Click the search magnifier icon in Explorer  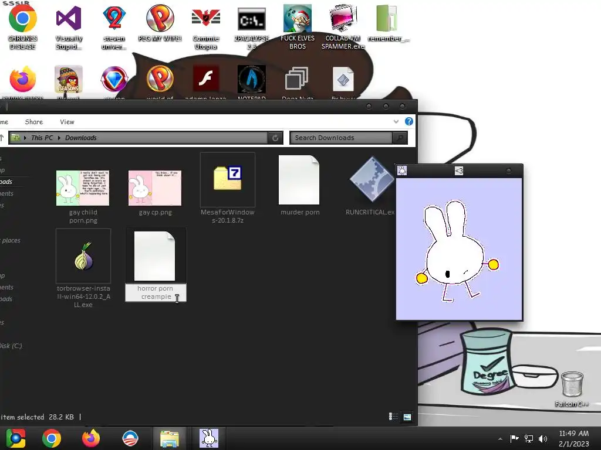click(400, 138)
